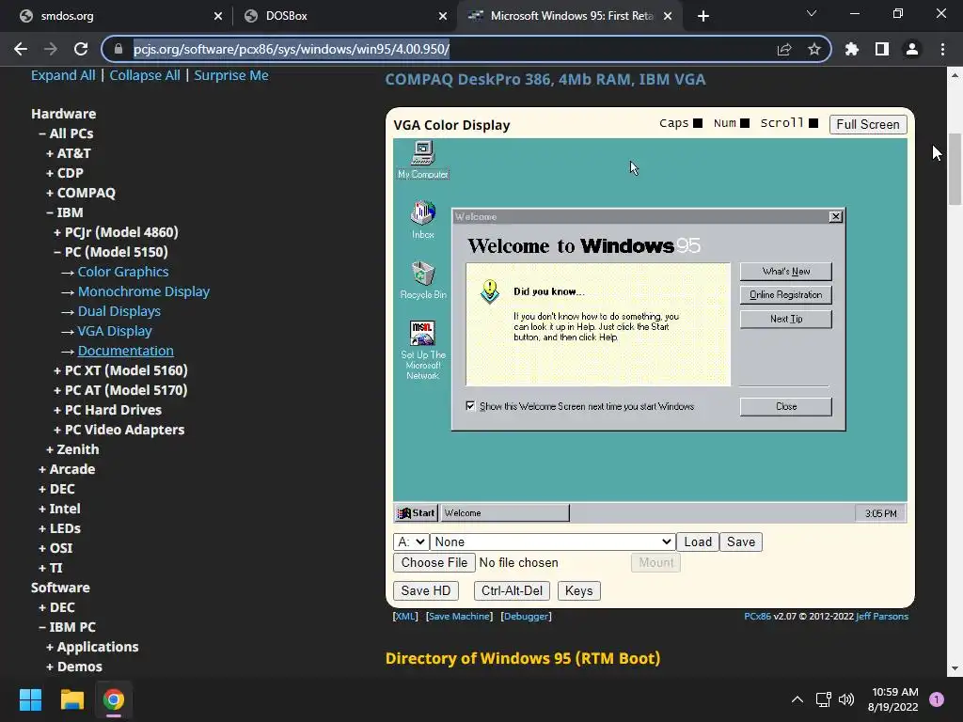This screenshot has width=963, height=722.
Task: Uncheck Show this Welcome Screen checkbox
Action: [x=470, y=406]
